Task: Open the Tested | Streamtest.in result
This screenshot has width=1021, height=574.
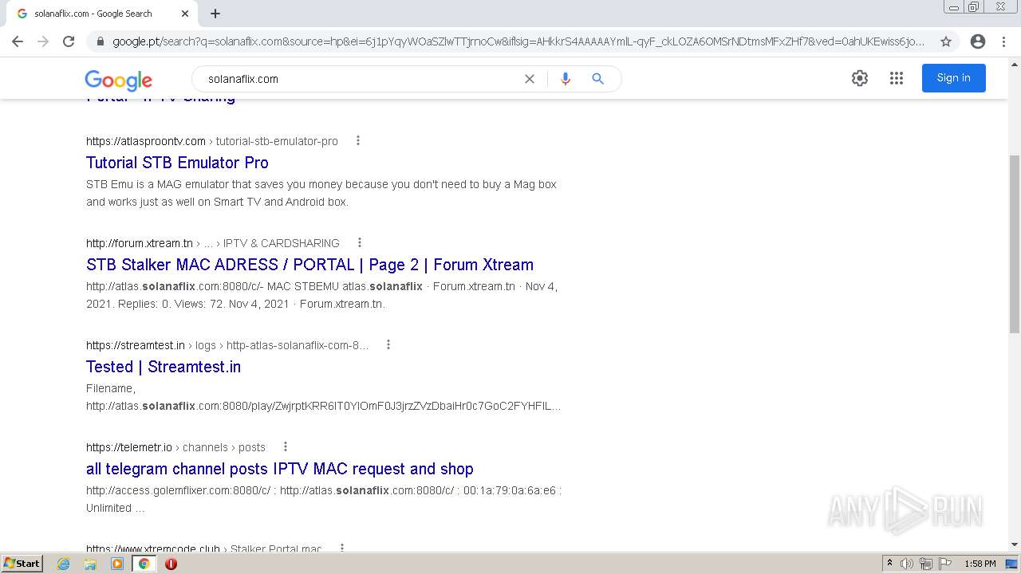Action: (164, 367)
